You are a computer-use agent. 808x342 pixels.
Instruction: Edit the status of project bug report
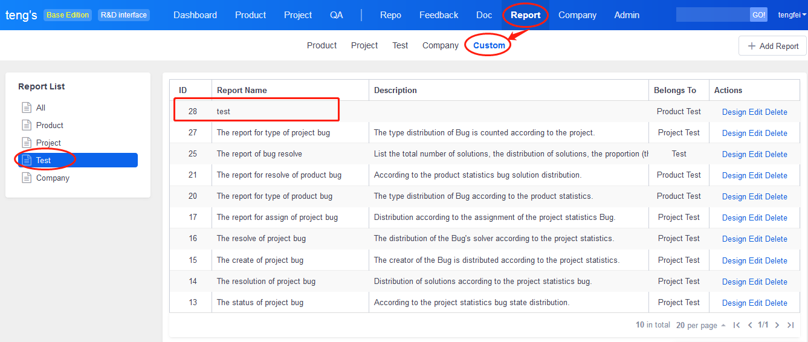click(755, 303)
